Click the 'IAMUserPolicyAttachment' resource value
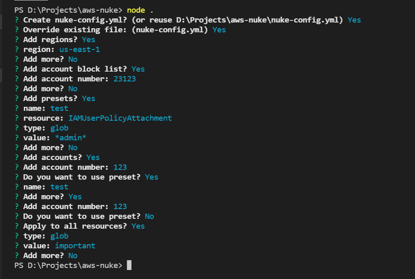Screen dimensions: 415x279 (120, 118)
